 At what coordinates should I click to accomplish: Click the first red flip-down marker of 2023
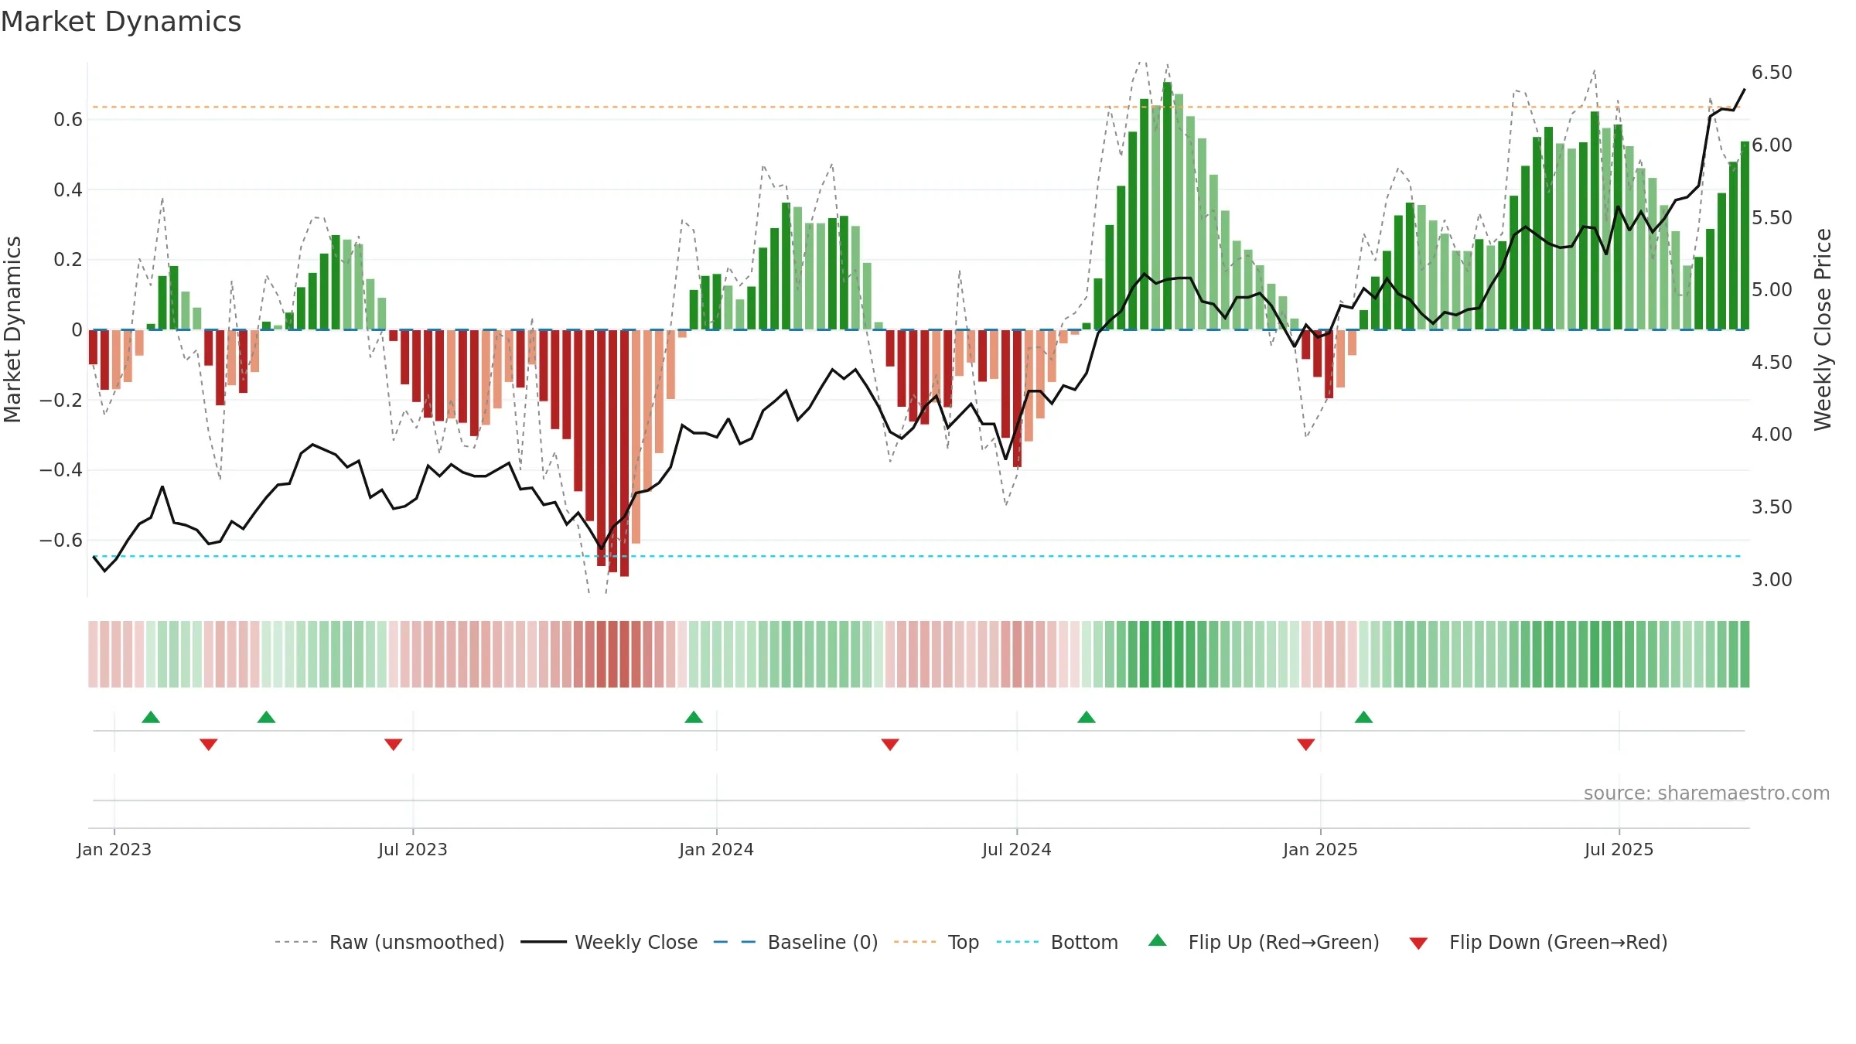pyautogui.click(x=209, y=745)
